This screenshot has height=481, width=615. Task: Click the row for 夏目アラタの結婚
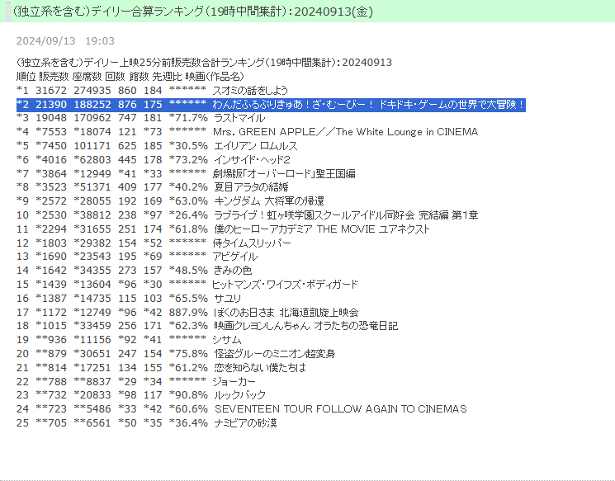click(153, 187)
